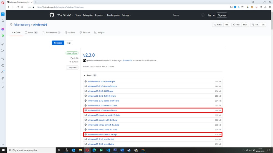Click the GitHub Octocat logo
This screenshot has height=153, width=273.
click(52, 15)
